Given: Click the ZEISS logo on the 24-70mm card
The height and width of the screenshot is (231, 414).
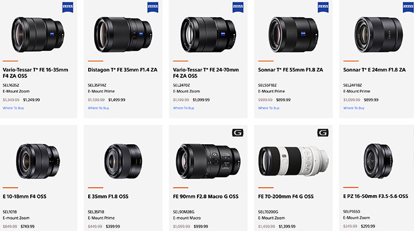Looking at the screenshot, I should click(x=238, y=7).
